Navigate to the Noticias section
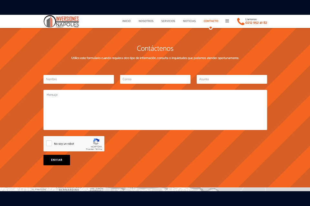This screenshot has width=310, height=206. click(189, 21)
